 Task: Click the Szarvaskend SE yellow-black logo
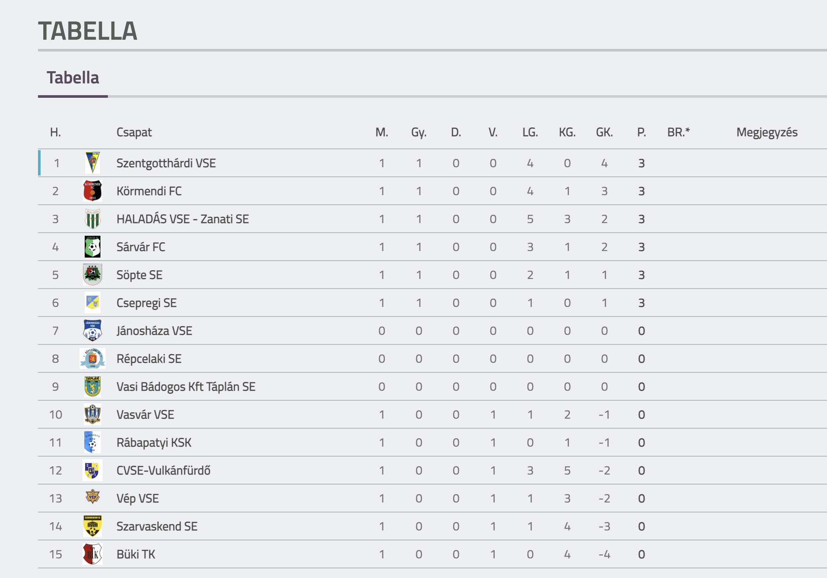pyautogui.click(x=93, y=526)
